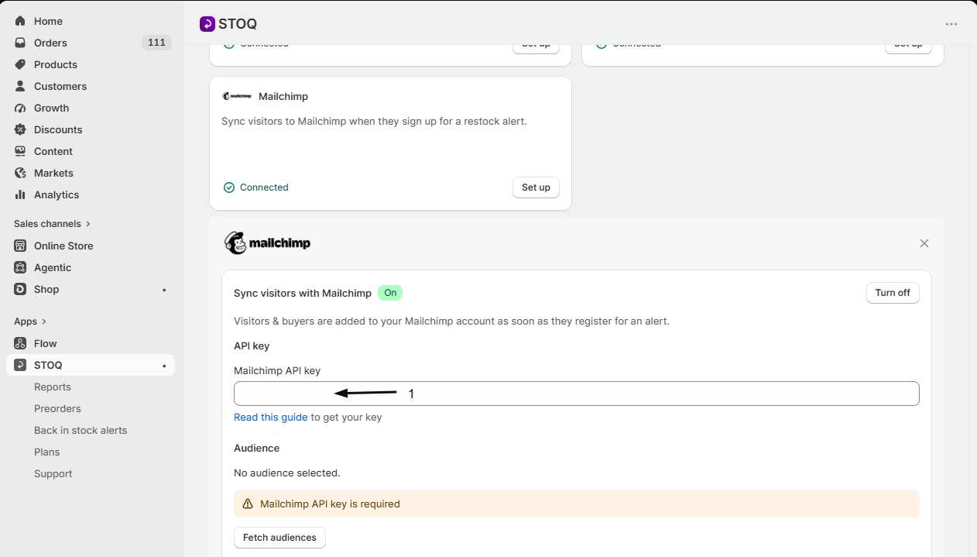Click Fetch audiences button
Image resolution: width=977 pixels, height=557 pixels.
(x=279, y=538)
